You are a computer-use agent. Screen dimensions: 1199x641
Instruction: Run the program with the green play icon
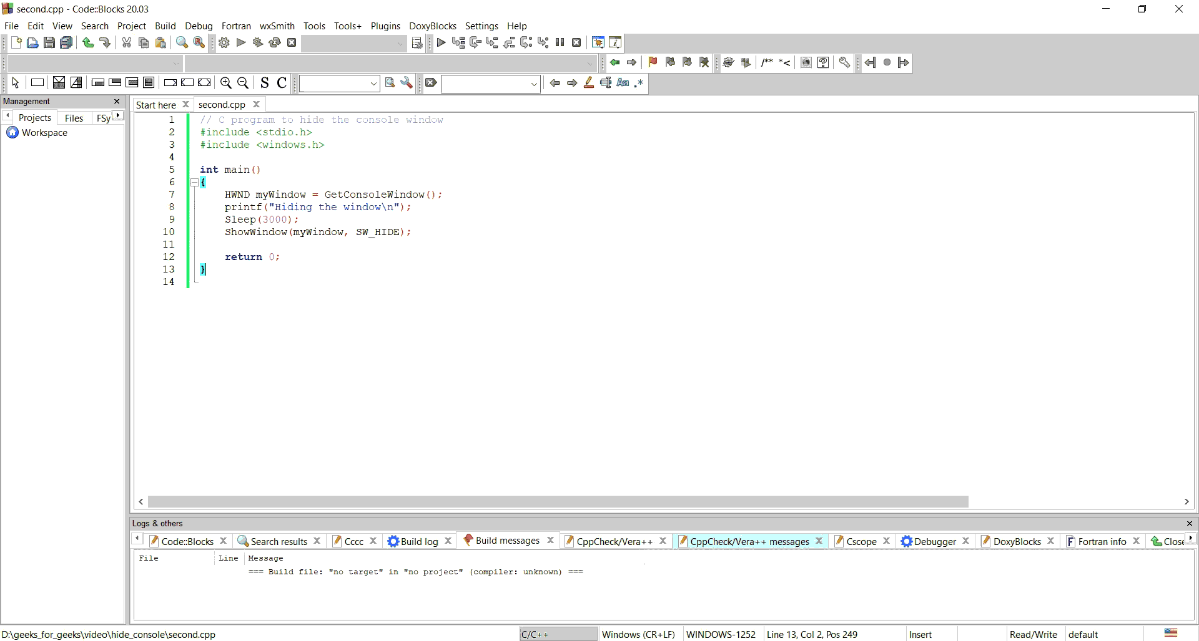(x=240, y=42)
